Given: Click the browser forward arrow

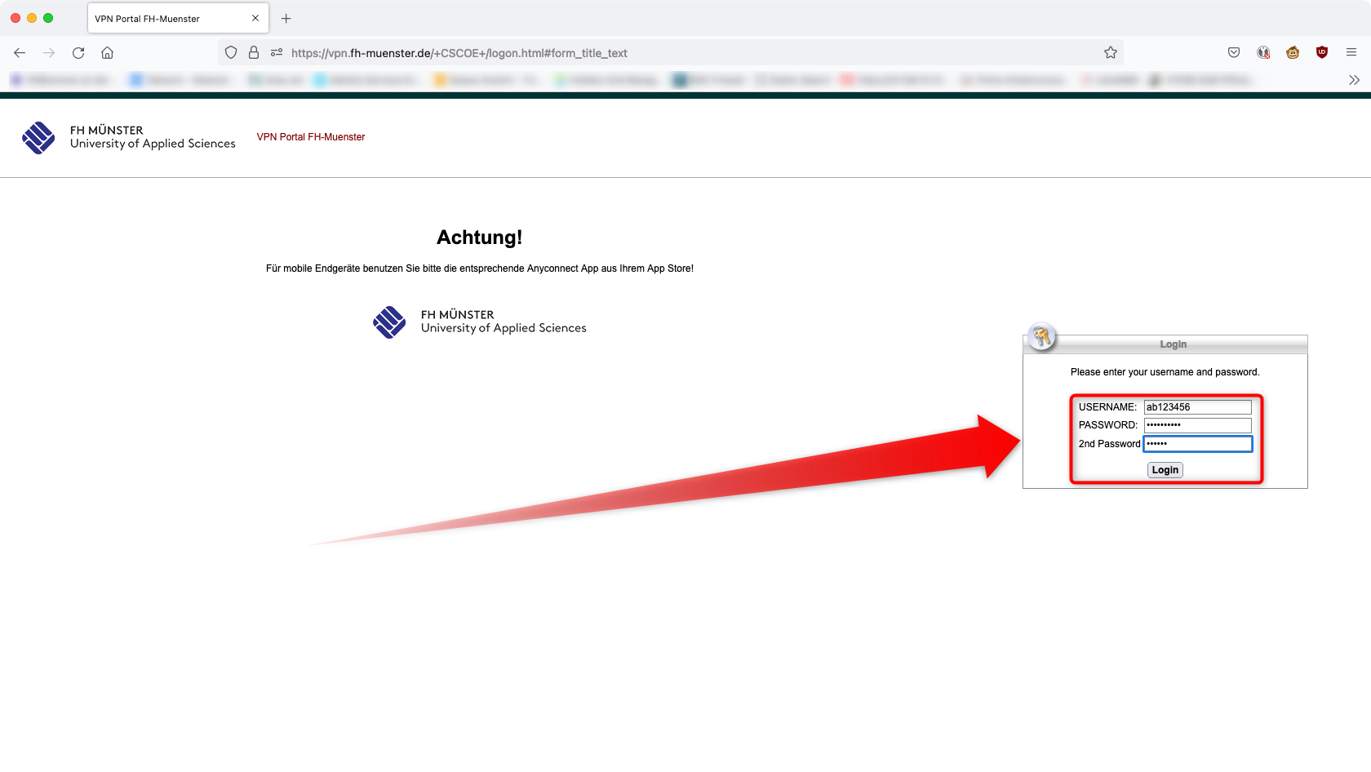Looking at the screenshot, I should tap(49, 53).
